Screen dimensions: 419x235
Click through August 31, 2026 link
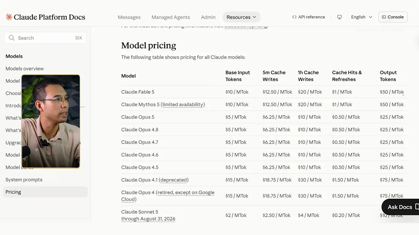148,219
